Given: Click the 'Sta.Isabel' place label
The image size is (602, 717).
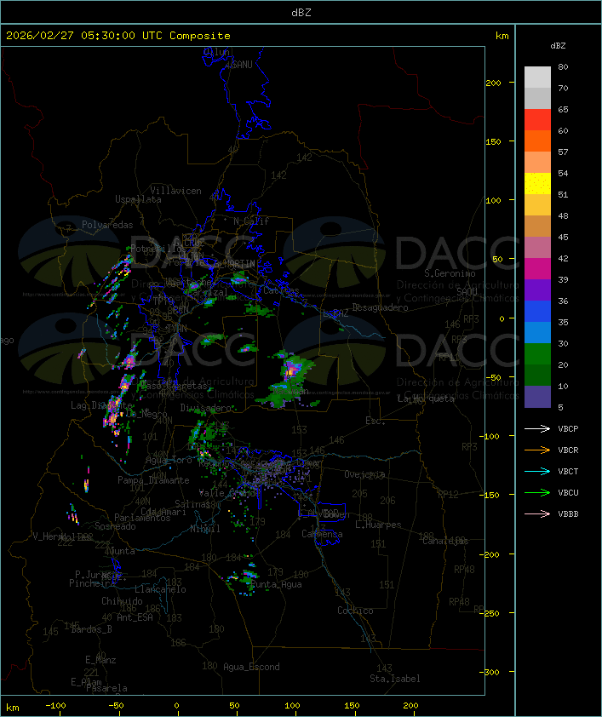Looking at the screenshot, I should coord(395,679).
